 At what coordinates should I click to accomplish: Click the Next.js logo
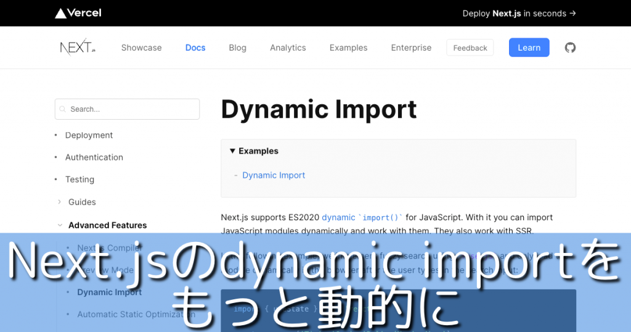pyautogui.click(x=78, y=47)
